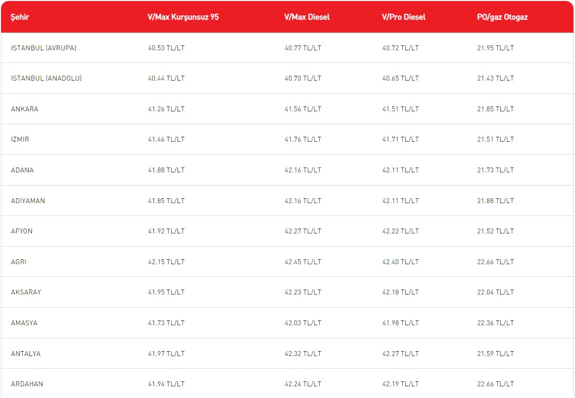Select Antalya's 42.32 TL/LT diesel price
Screen dimensions: 575x398
click(303, 354)
